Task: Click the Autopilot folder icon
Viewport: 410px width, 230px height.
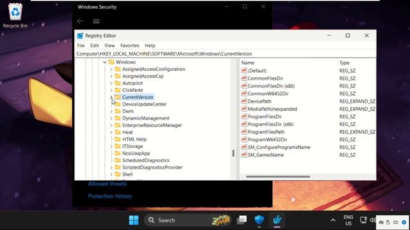Action: pos(118,83)
